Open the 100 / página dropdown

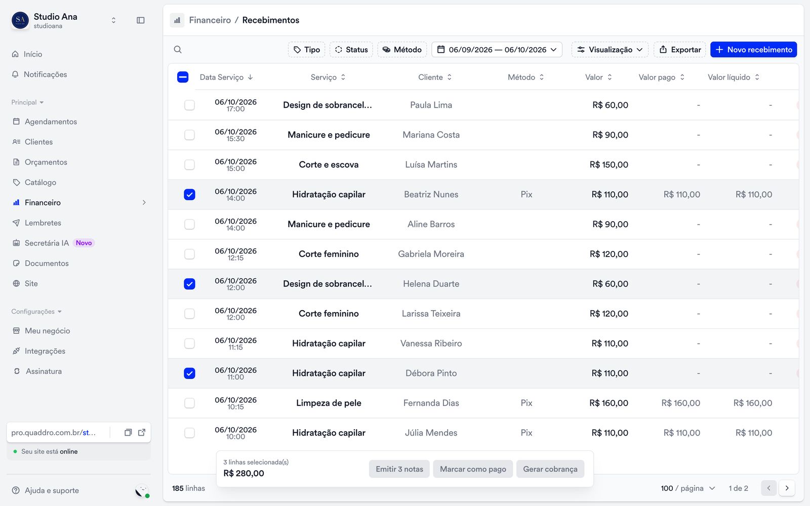point(688,488)
